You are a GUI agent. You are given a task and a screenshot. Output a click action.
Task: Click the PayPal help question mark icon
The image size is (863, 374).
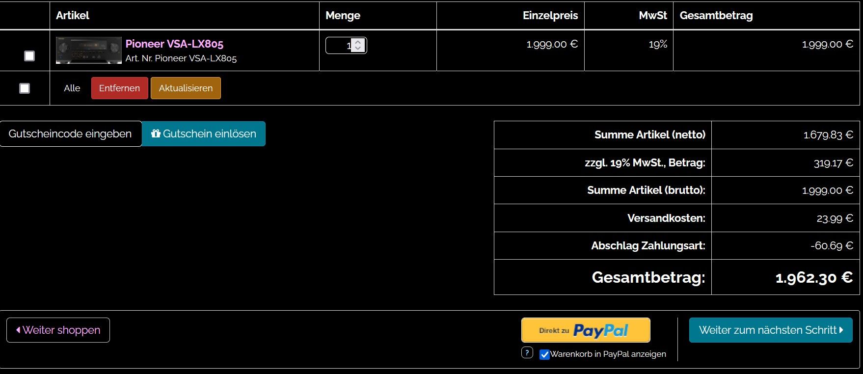tap(527, 352)
